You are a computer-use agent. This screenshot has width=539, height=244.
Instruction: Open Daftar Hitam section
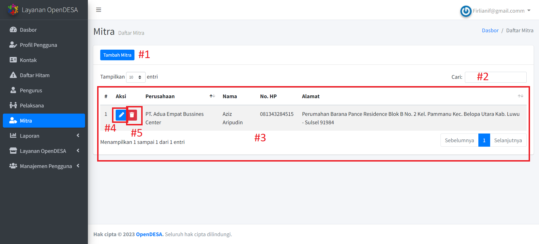coord(44,75)
